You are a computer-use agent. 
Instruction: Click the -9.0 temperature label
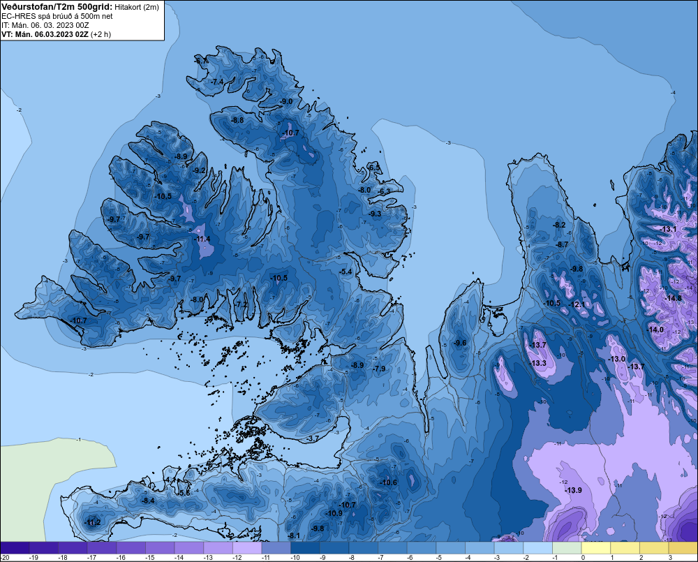(286, 101)
